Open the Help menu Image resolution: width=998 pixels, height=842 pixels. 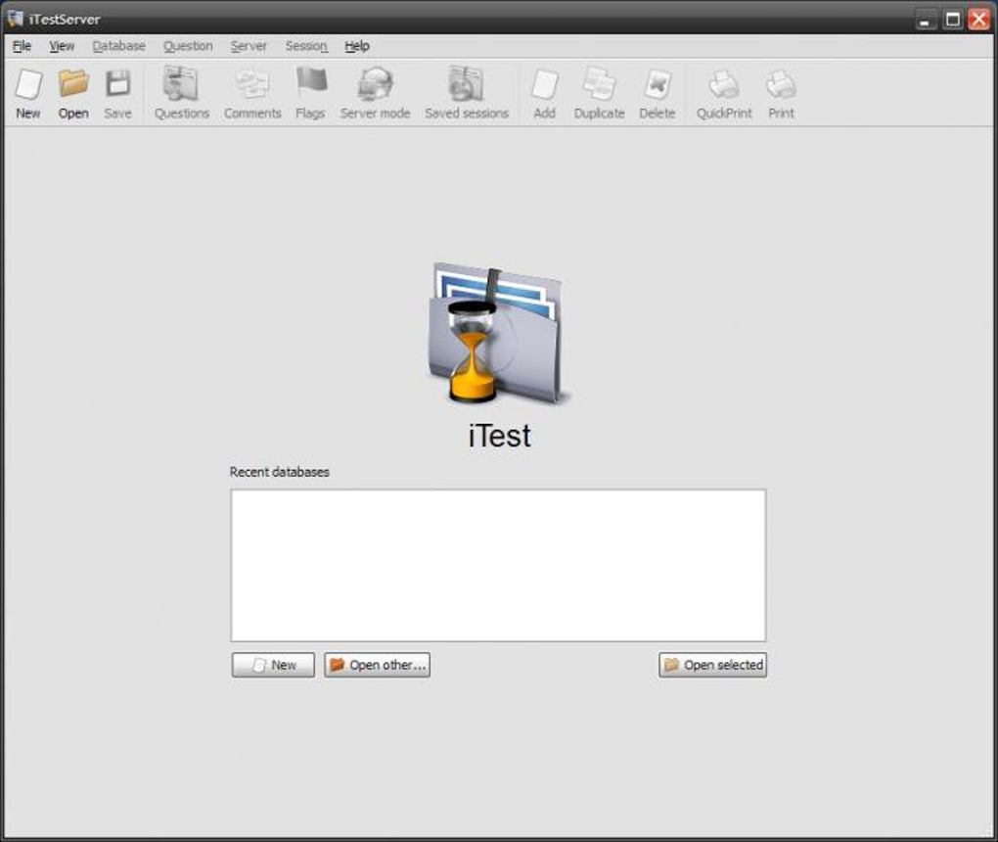pos(357,46)
